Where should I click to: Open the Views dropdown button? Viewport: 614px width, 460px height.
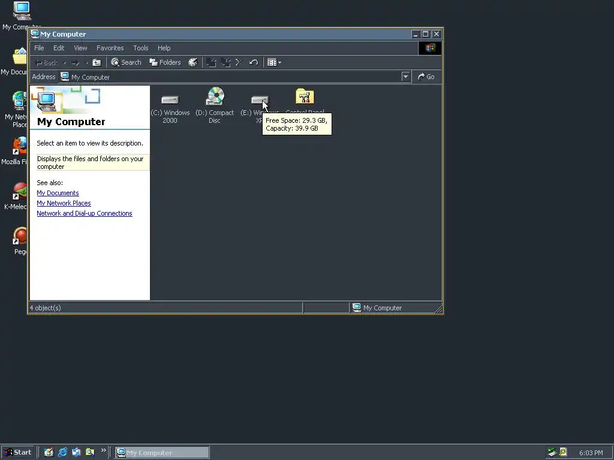click(274, 62)
